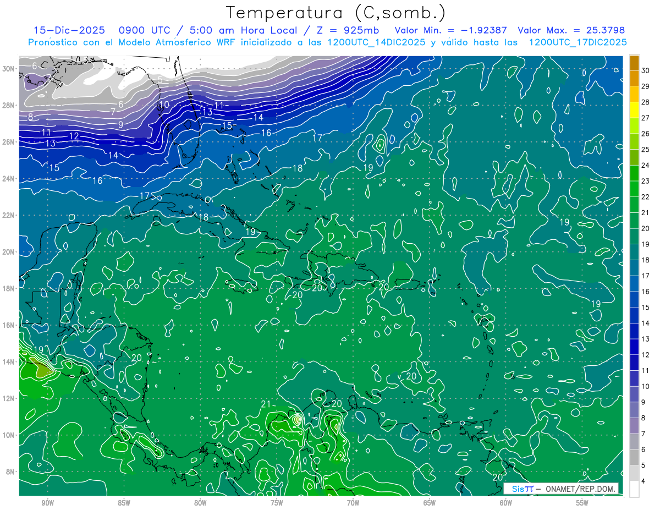The image size is (660, 510).
Task: Select the '1200UTC_17DIC2025' valid-until text
Action: (x=577, y=42)
